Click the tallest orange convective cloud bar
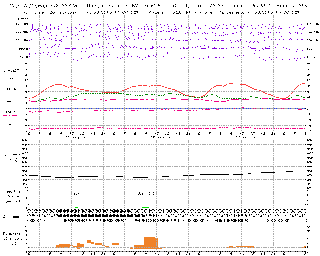This screenshot has width=320, height=256. pyautogui.click(x=149, y=243)
